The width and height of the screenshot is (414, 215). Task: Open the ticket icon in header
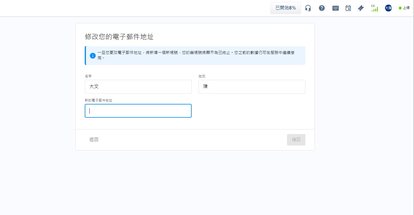pos(361,8)
